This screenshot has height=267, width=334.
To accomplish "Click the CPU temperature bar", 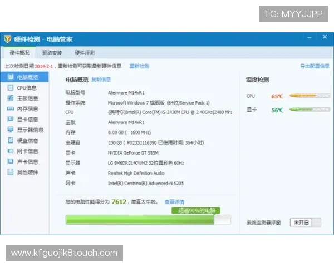I will click(x=310, y=96).
